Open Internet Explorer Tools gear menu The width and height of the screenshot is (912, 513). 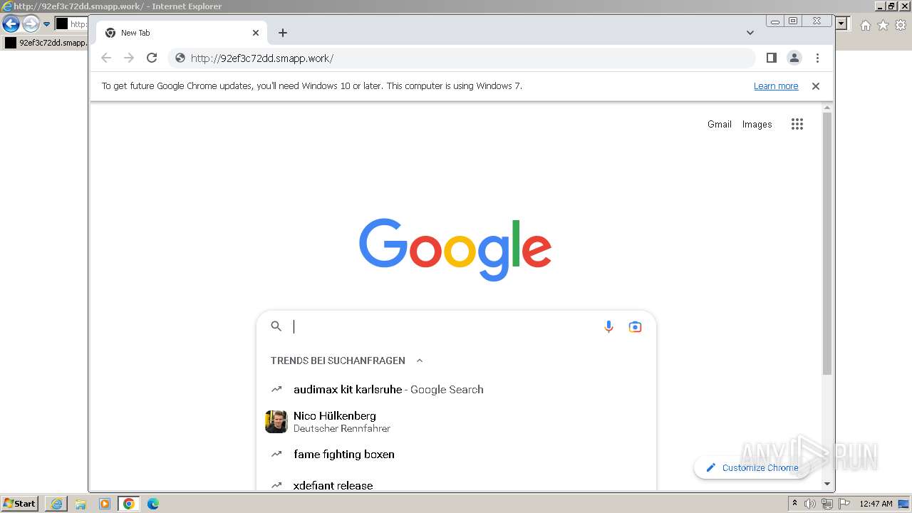click(901, 25)
